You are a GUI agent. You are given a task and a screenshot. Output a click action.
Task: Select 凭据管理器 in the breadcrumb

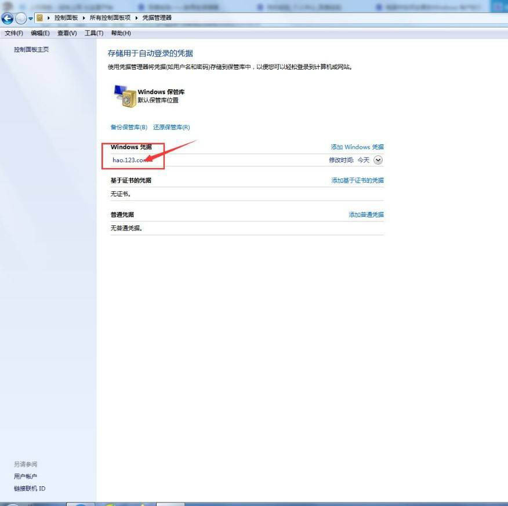157,18
